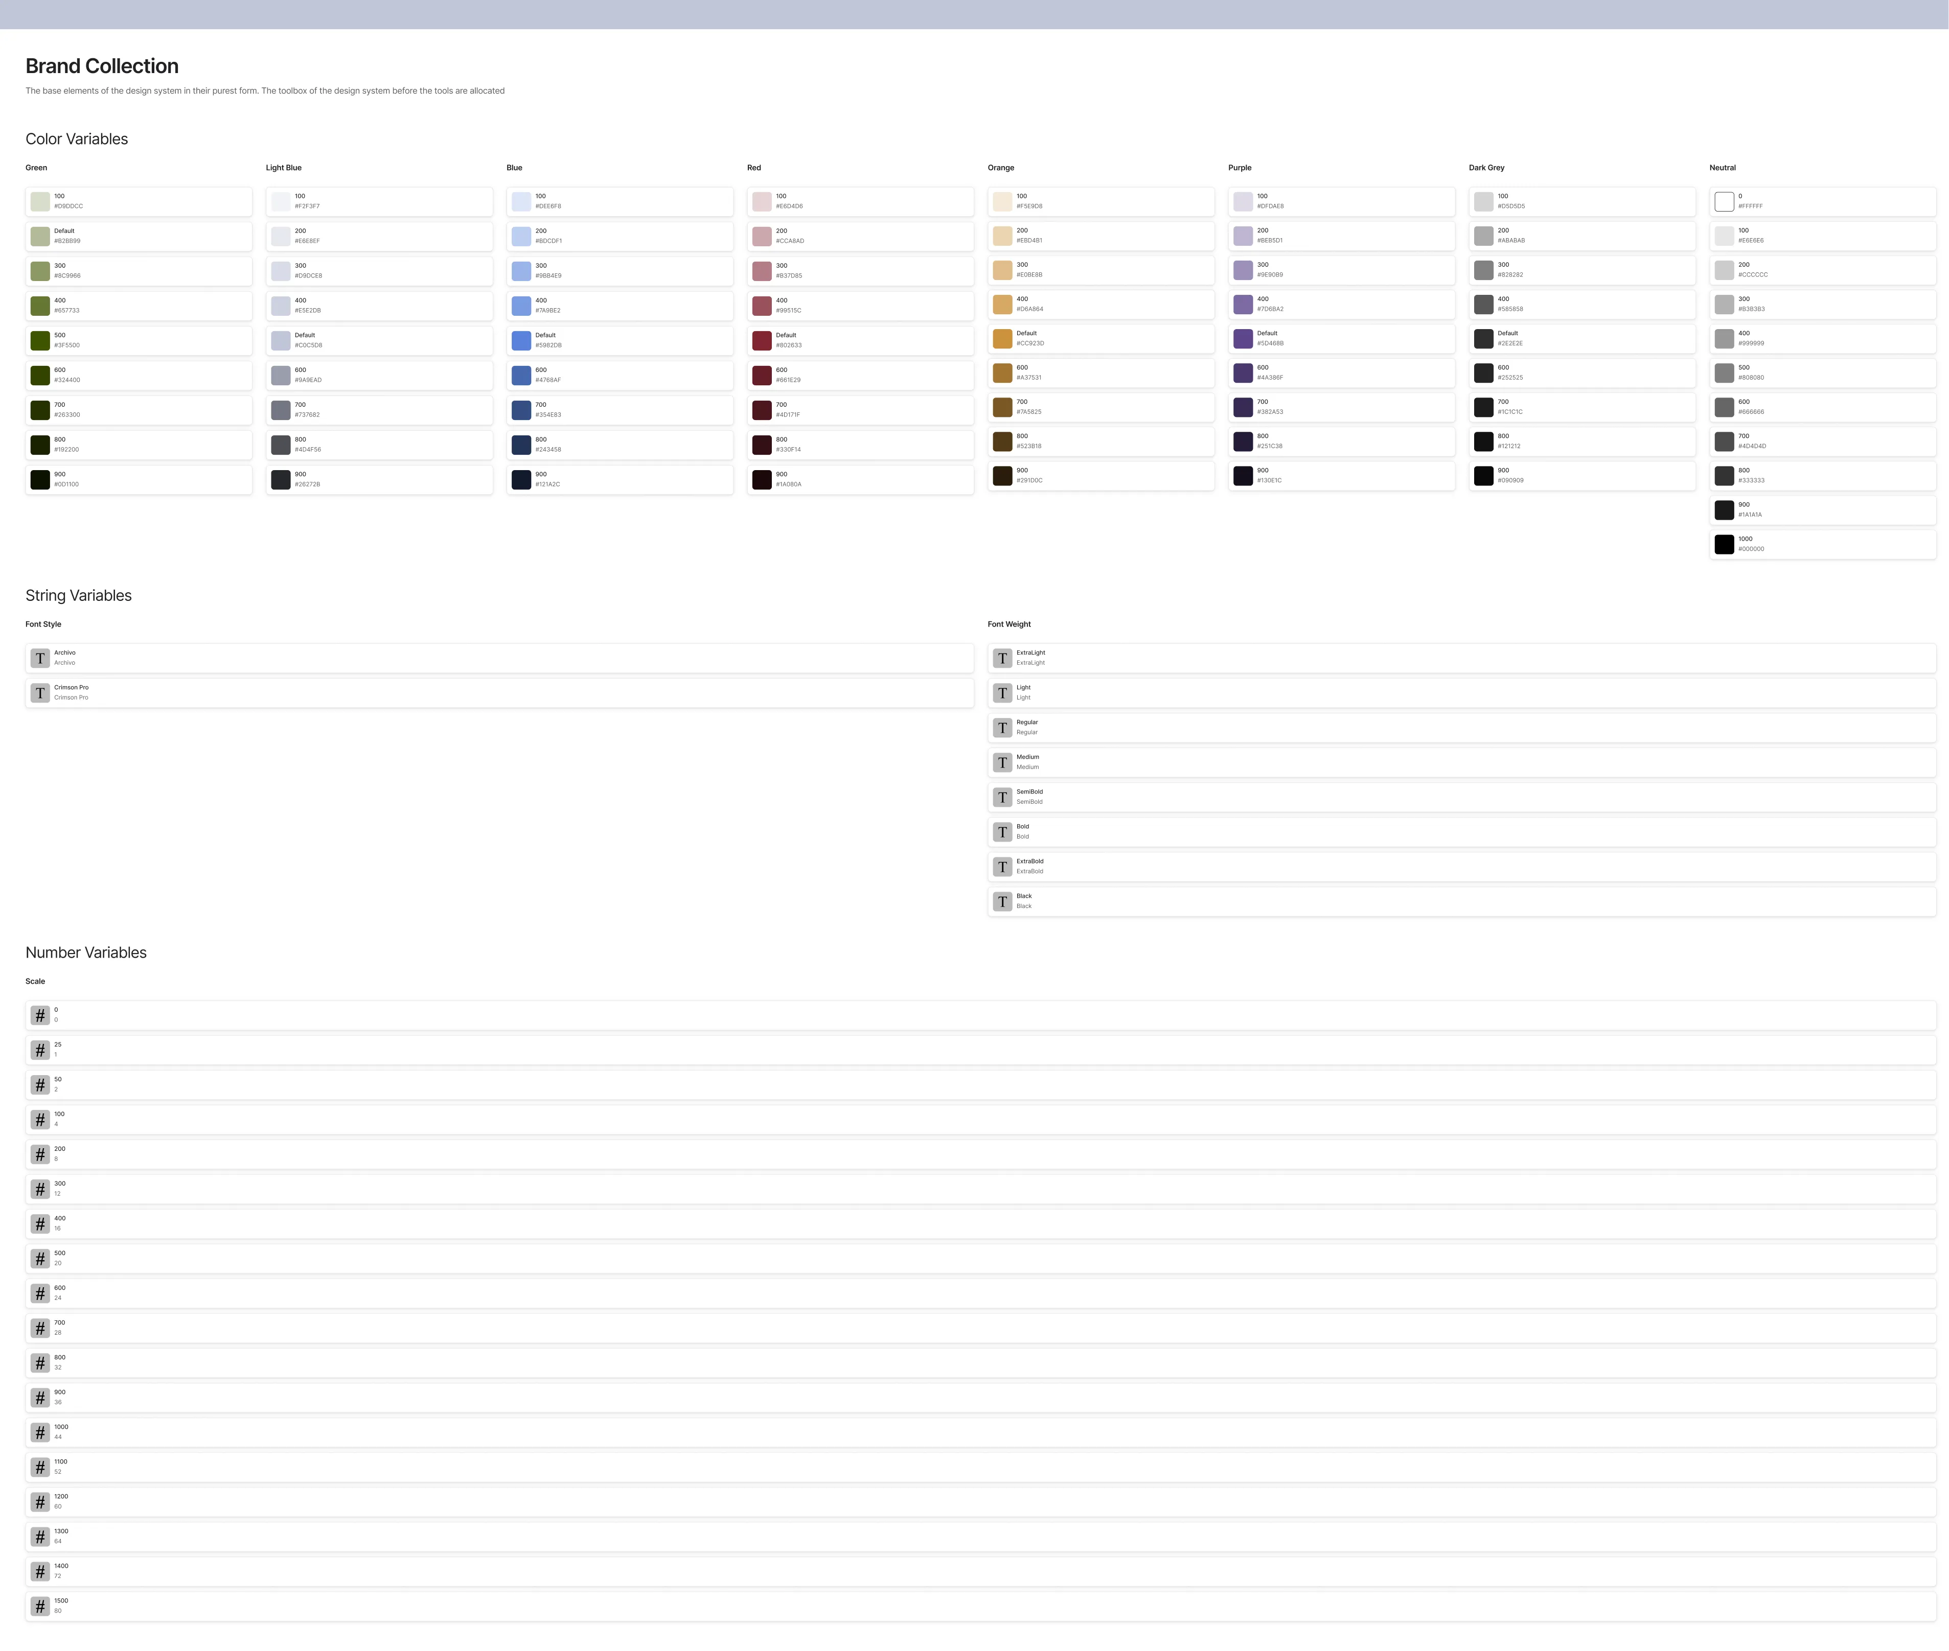This screenshot has height=1651, width=1949.
Task: Select the Dark Grey Default swatch #2E2E2E
Action: [1484, 339]
